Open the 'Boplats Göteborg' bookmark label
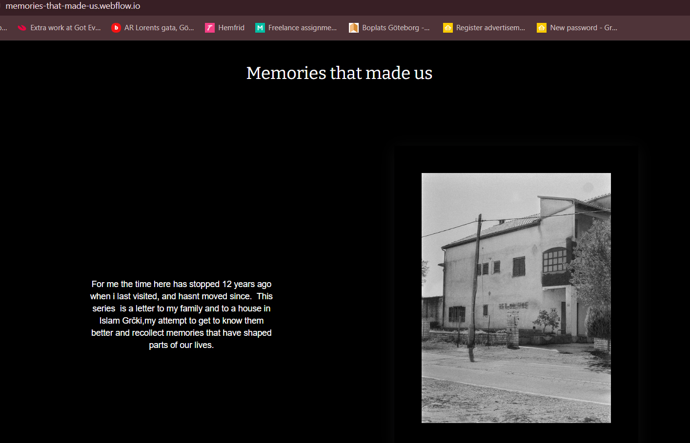The width and height of the screenshot is (690, 443). [x=396, y=28]
